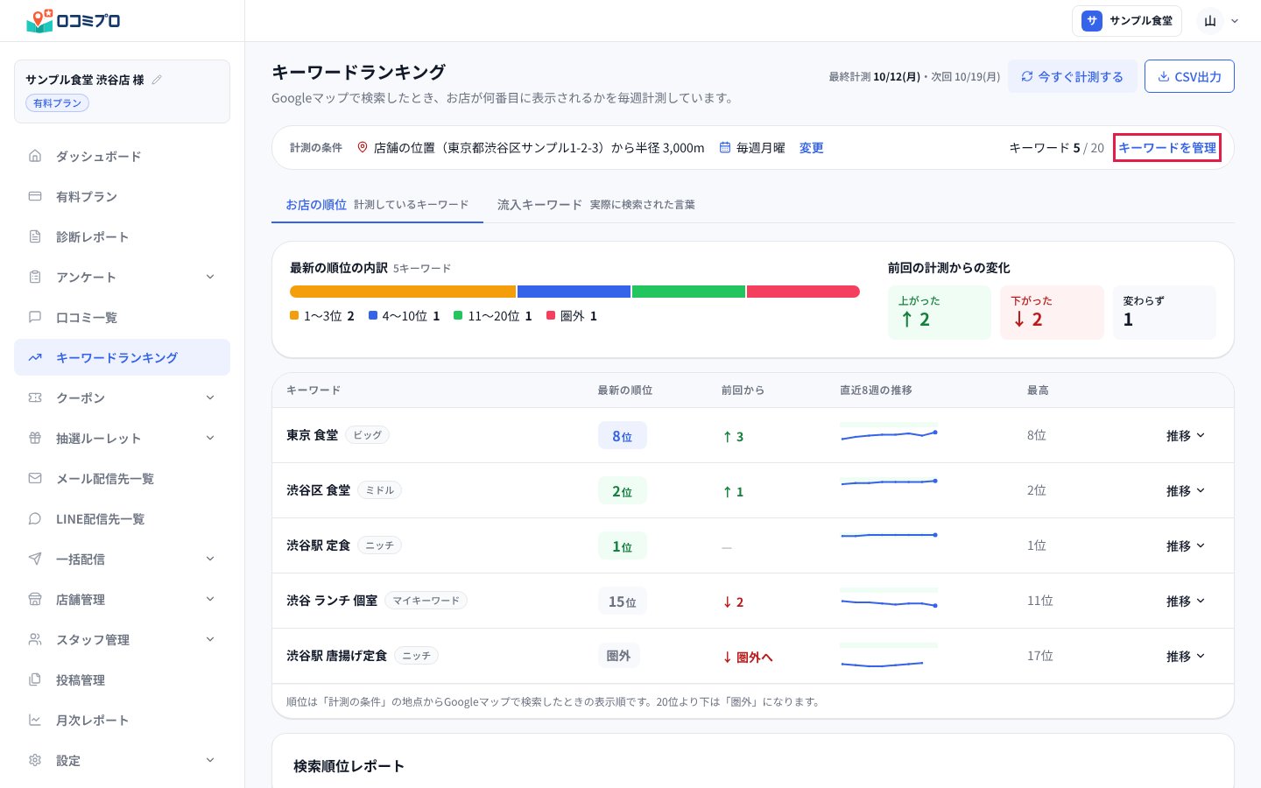Open 月次レポート in the sidebar

(122, 720)
